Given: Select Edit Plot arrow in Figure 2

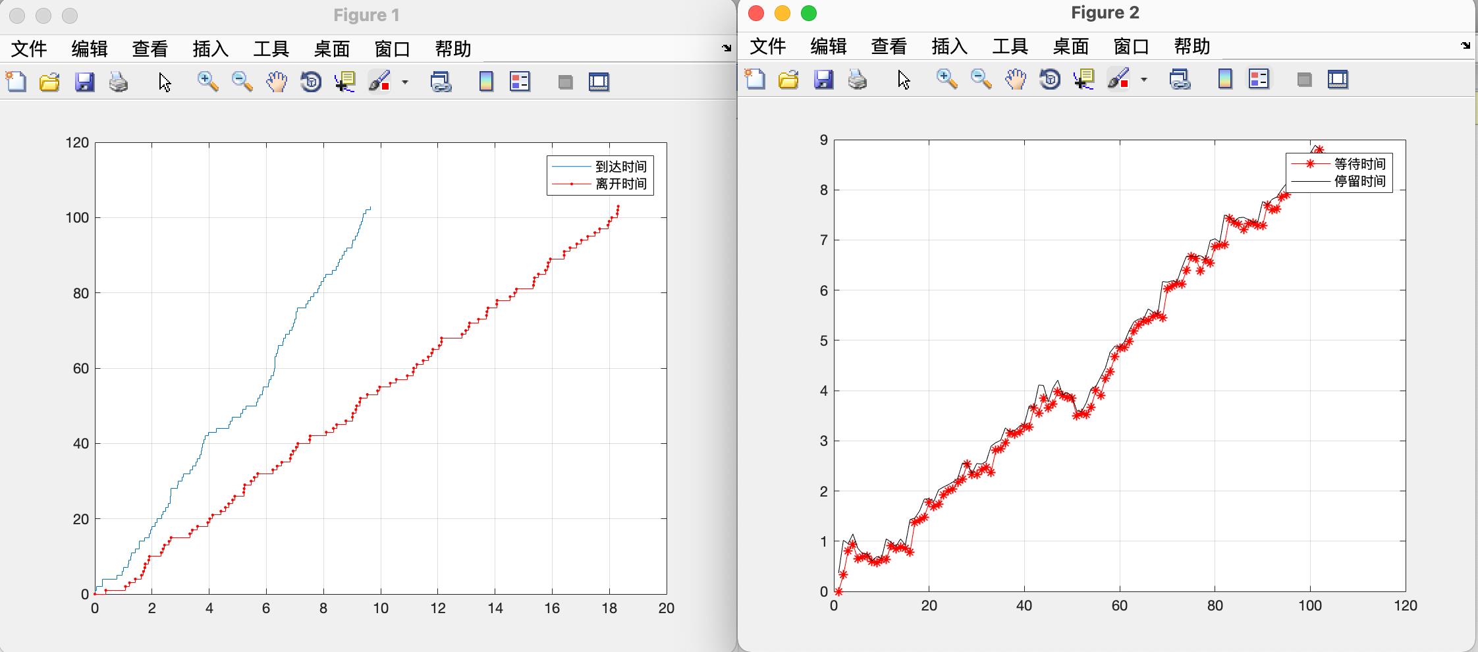Looking at the screenshot, I should coord(904,80).
